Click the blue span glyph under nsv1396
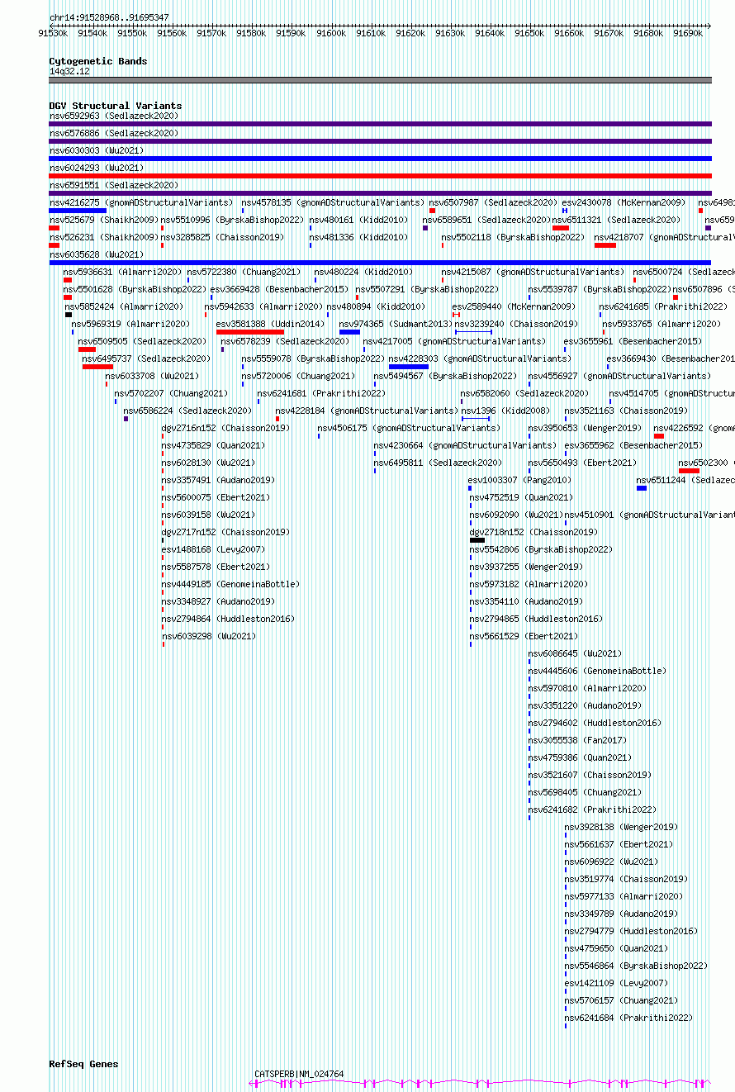Viewport: 735px width, 1092px height. pos(476,419)
